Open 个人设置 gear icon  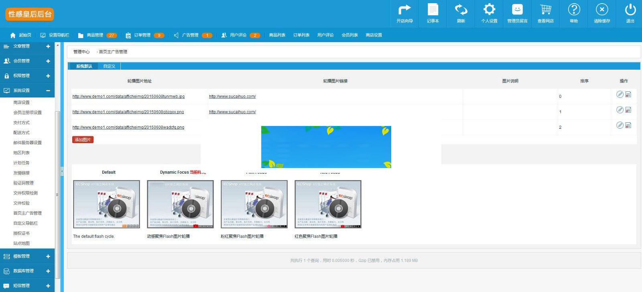click(489, 10)
